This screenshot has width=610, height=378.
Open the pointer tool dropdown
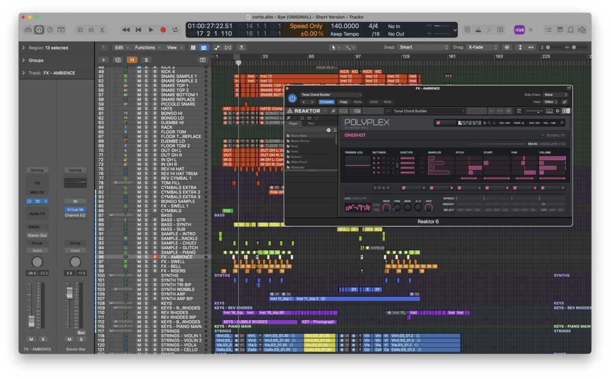point(336,47)
